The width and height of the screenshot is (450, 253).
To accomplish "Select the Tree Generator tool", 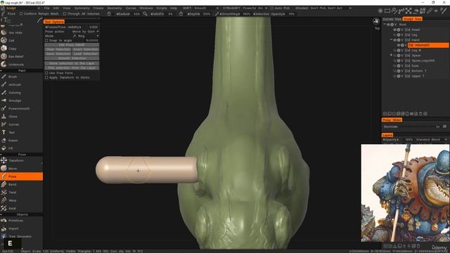I will pos(20,237).
